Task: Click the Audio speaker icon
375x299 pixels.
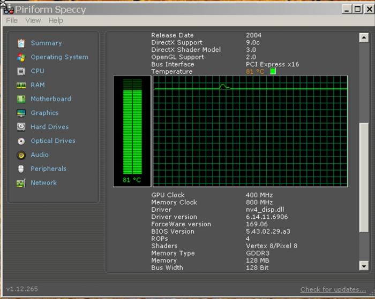Action: point(21,155)
